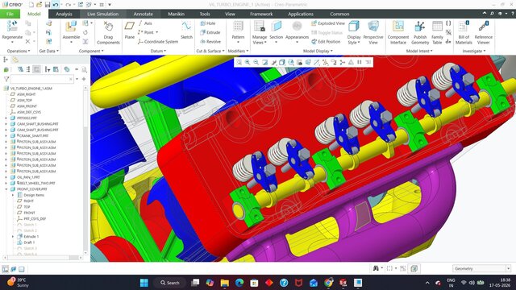This screenshot has height=290, width=516.
Task: Switch to the View tab
Action: pyautogui.click(x=230, y=14)
